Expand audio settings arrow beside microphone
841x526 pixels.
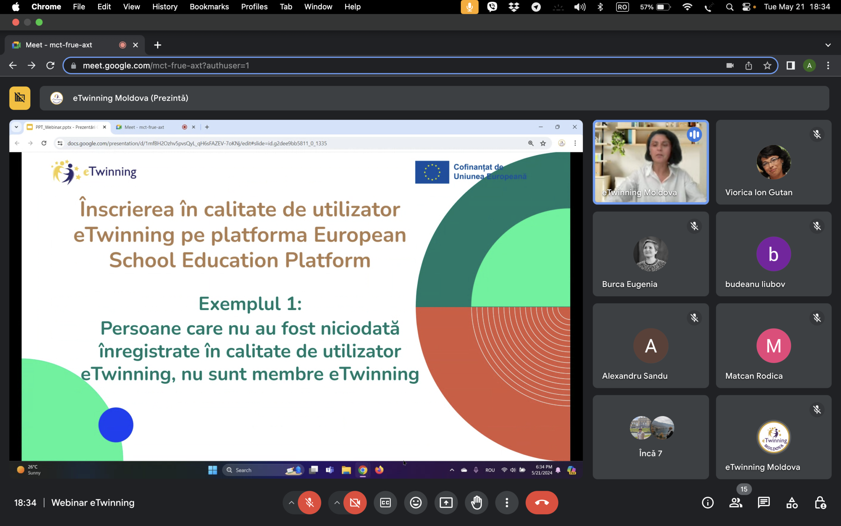[x=291, y=503]
